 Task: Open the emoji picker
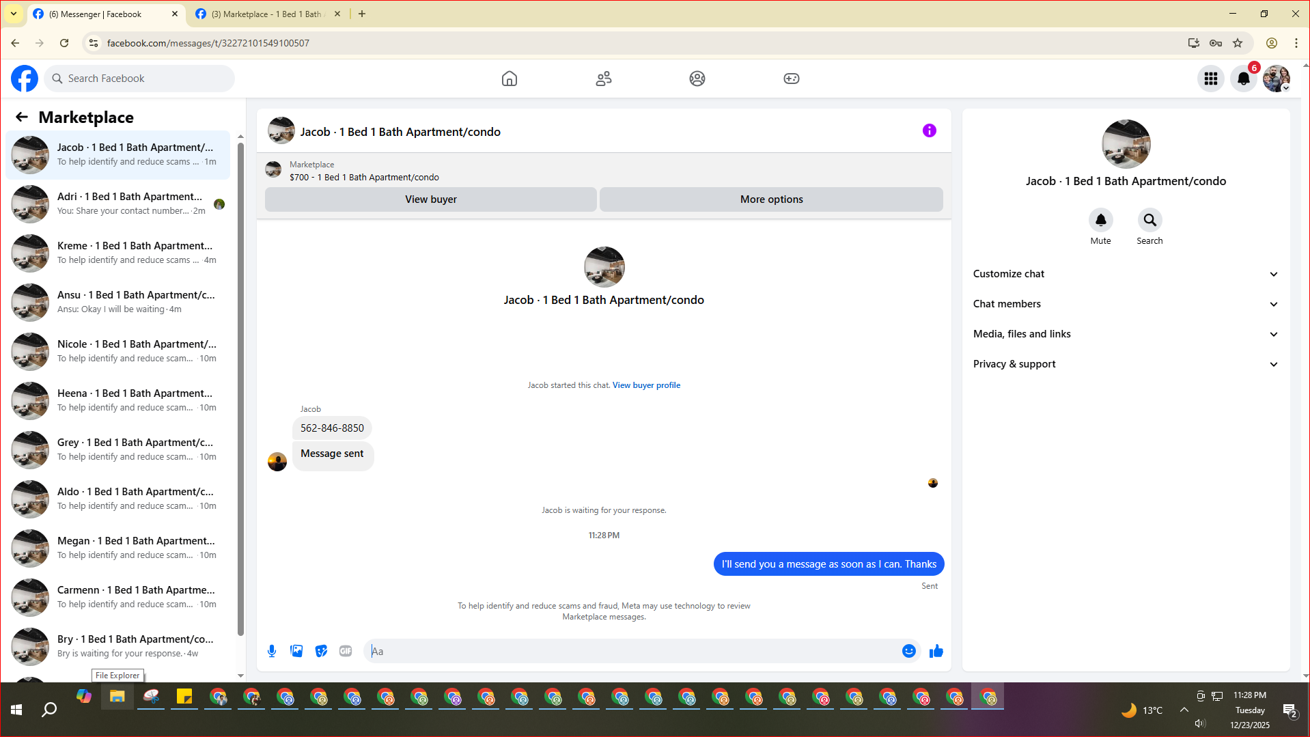pos(909,651)
